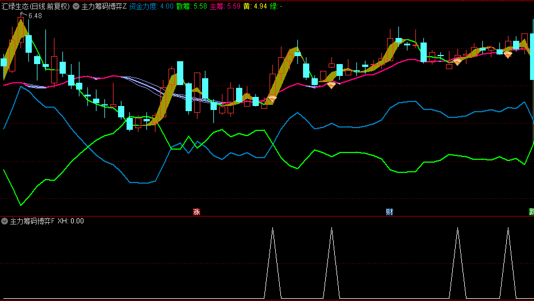Click the blue 财 event marker
534x301 pixels.
pyautogui.click(x=389, y=212)
